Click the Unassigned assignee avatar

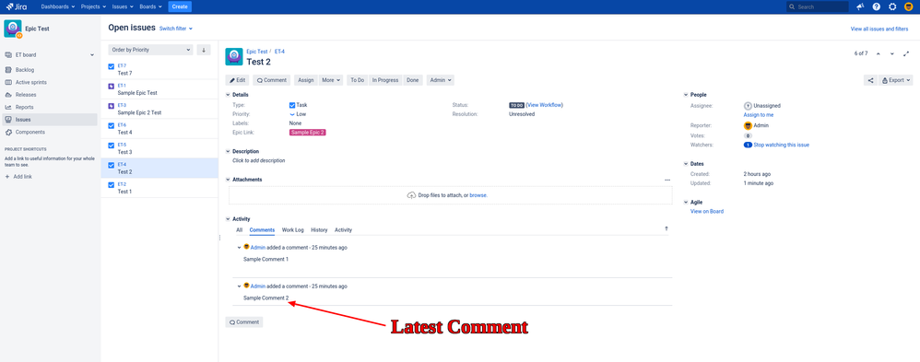click(748, 106)
